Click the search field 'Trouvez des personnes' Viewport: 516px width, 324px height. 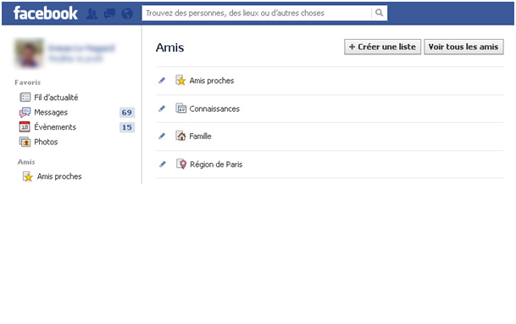pos(257,13)
